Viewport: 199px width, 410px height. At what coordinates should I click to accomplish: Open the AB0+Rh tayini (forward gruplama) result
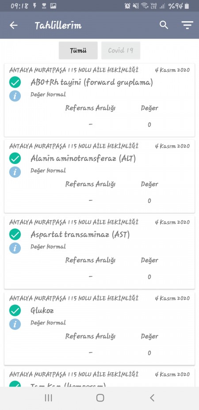coord(99,100)
